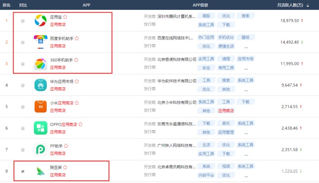
Task: Click monthly active value 18,979.50
Action: click(290, 20)
